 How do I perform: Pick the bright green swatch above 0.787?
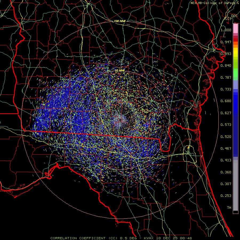pos(235,73)
